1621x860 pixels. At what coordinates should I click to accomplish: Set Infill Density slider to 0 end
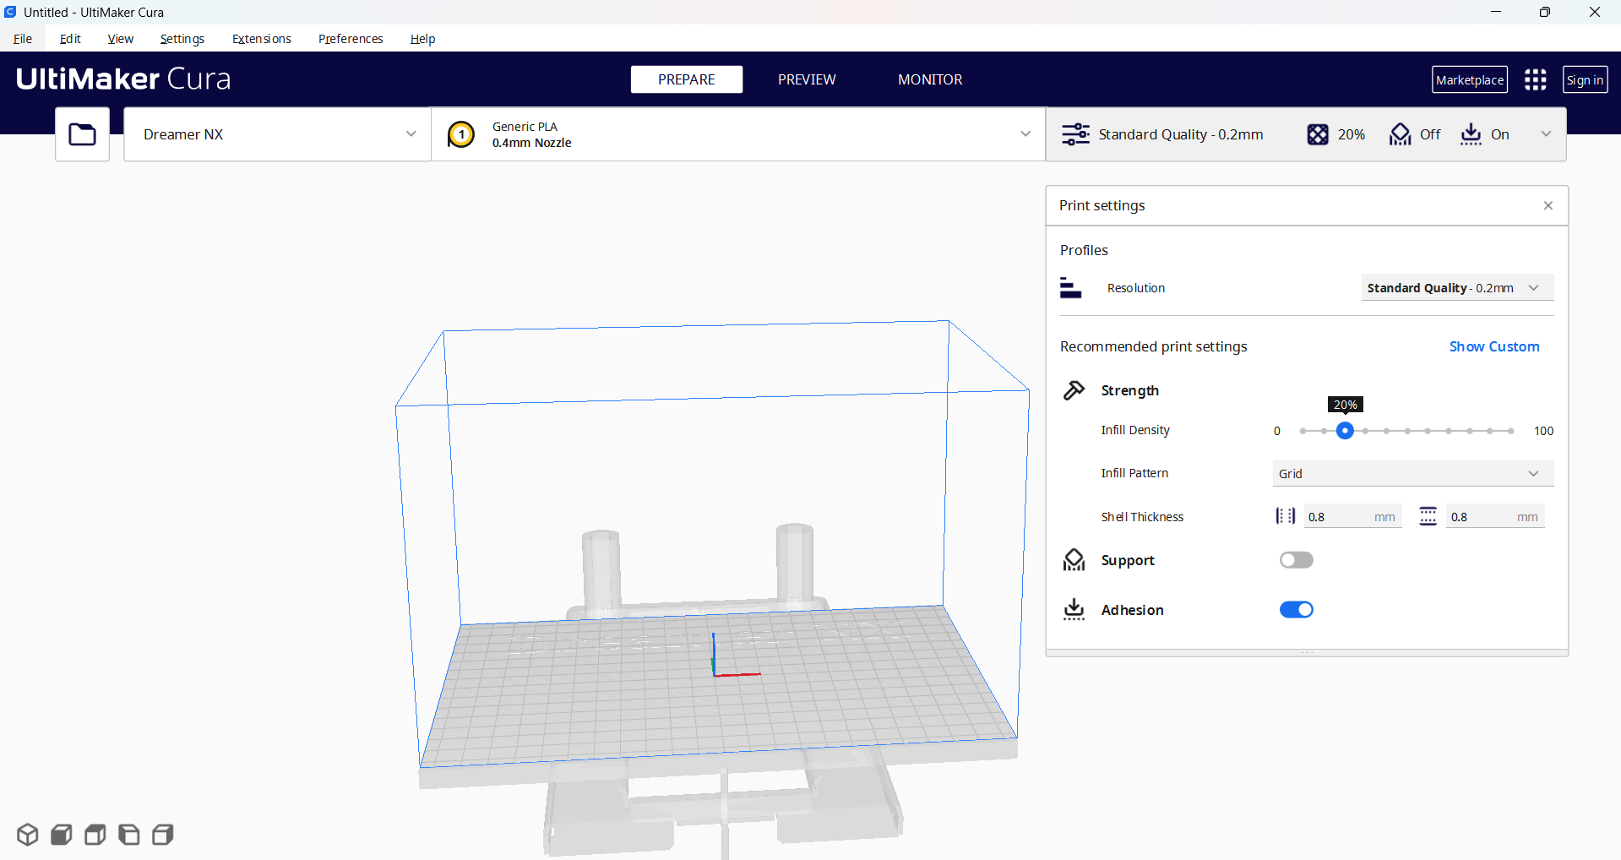[x=1303, y=431]
